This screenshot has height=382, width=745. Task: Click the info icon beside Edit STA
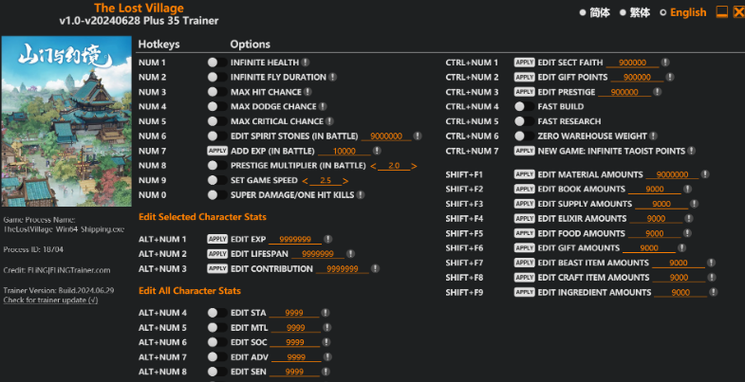326,312
